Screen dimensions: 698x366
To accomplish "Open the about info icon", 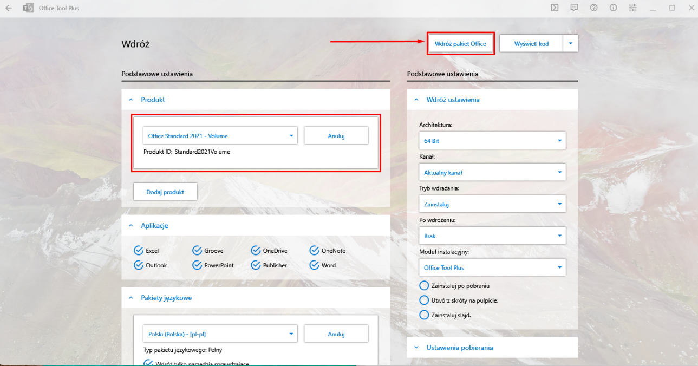I will coord(613,8).
